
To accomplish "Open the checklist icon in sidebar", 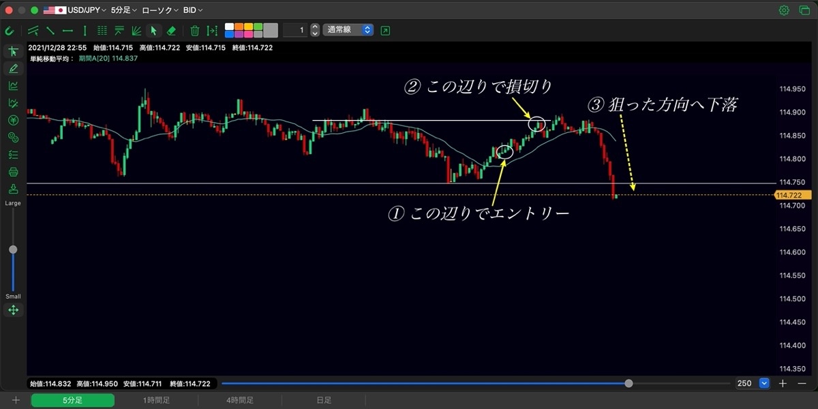I will coord(13,155).
